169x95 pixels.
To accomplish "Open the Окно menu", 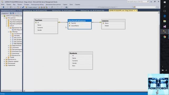I will point(71,4).
